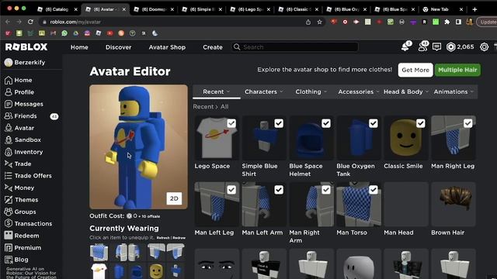Select the Brown Hair item thumbnail

pyautogui.click(x=454, y=204)
